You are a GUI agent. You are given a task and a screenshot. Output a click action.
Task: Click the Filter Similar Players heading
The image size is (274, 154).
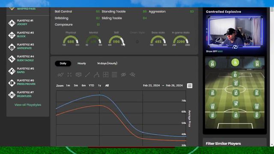tap(223, 144)
